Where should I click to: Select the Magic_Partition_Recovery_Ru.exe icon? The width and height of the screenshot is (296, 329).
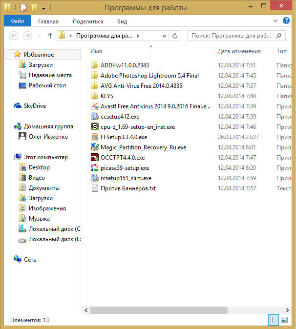point(95,147)
